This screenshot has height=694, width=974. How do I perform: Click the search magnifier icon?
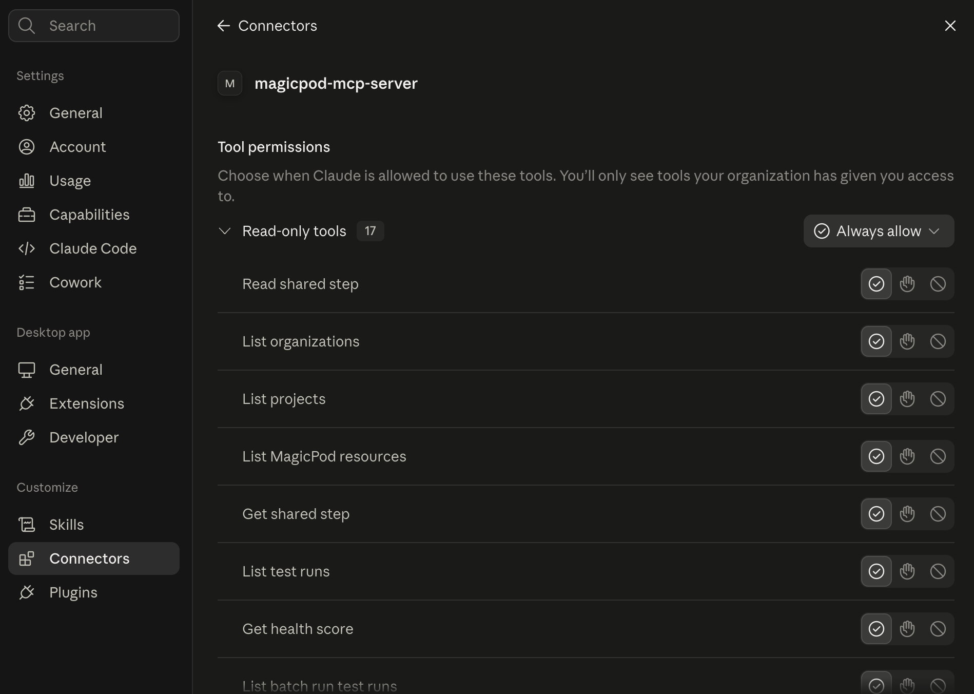[x=27, y=26]
